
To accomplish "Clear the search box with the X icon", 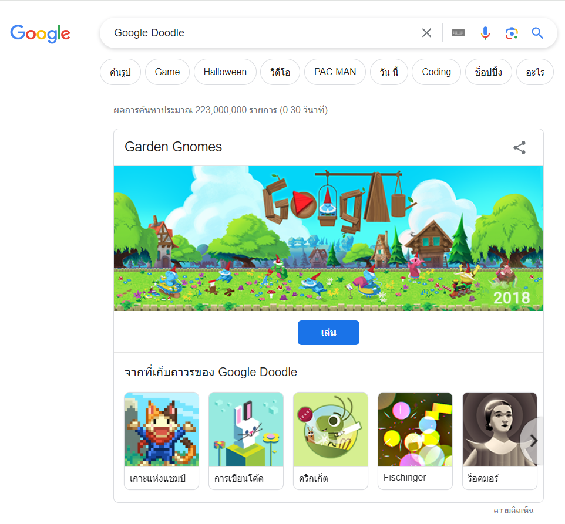I will [x=426, y=33].
